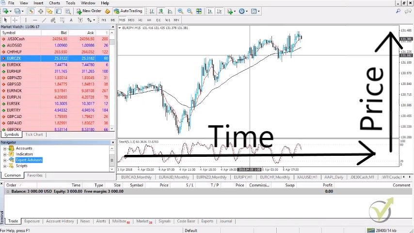Open the XAUUSD,H1 chart tab
414x233 pixels.
(307, 177)
